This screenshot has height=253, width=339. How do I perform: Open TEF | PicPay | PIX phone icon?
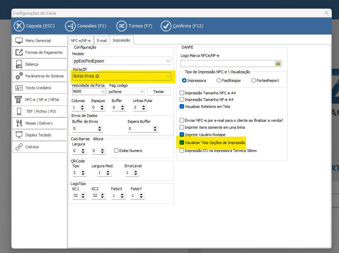(19, 111)
